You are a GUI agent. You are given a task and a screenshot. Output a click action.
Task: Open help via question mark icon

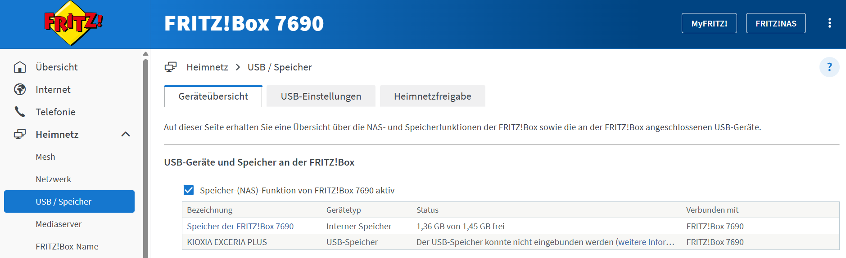[x=829, y=67]
